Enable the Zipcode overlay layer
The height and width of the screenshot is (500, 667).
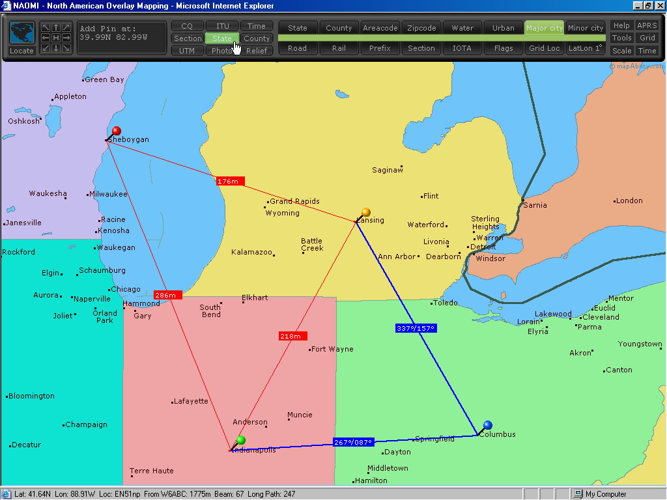click(x=421, y=27)
